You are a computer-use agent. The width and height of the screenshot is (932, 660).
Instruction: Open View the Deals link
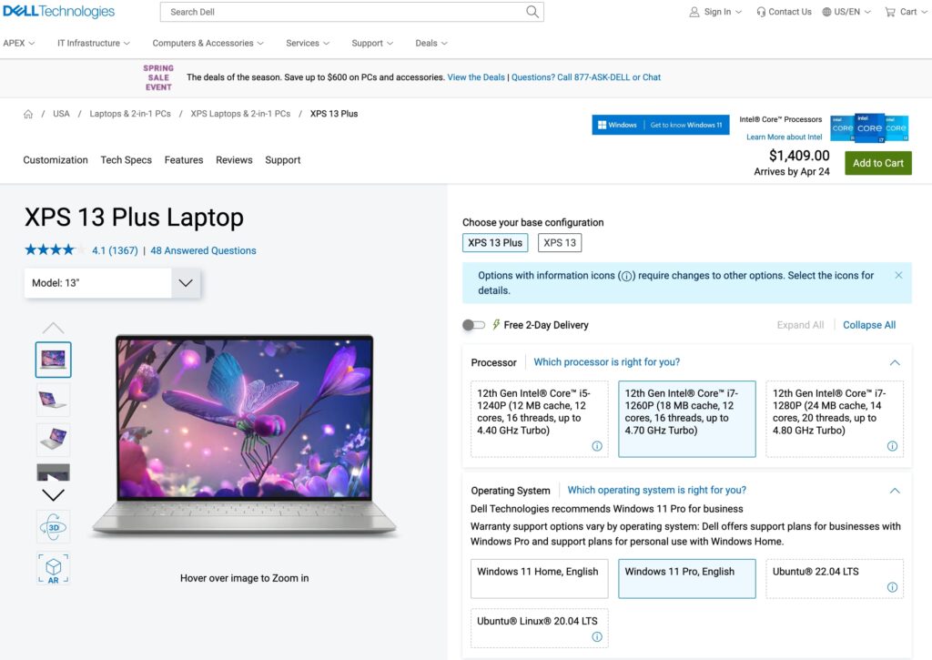pyautogui.click(x=475, y=77)
